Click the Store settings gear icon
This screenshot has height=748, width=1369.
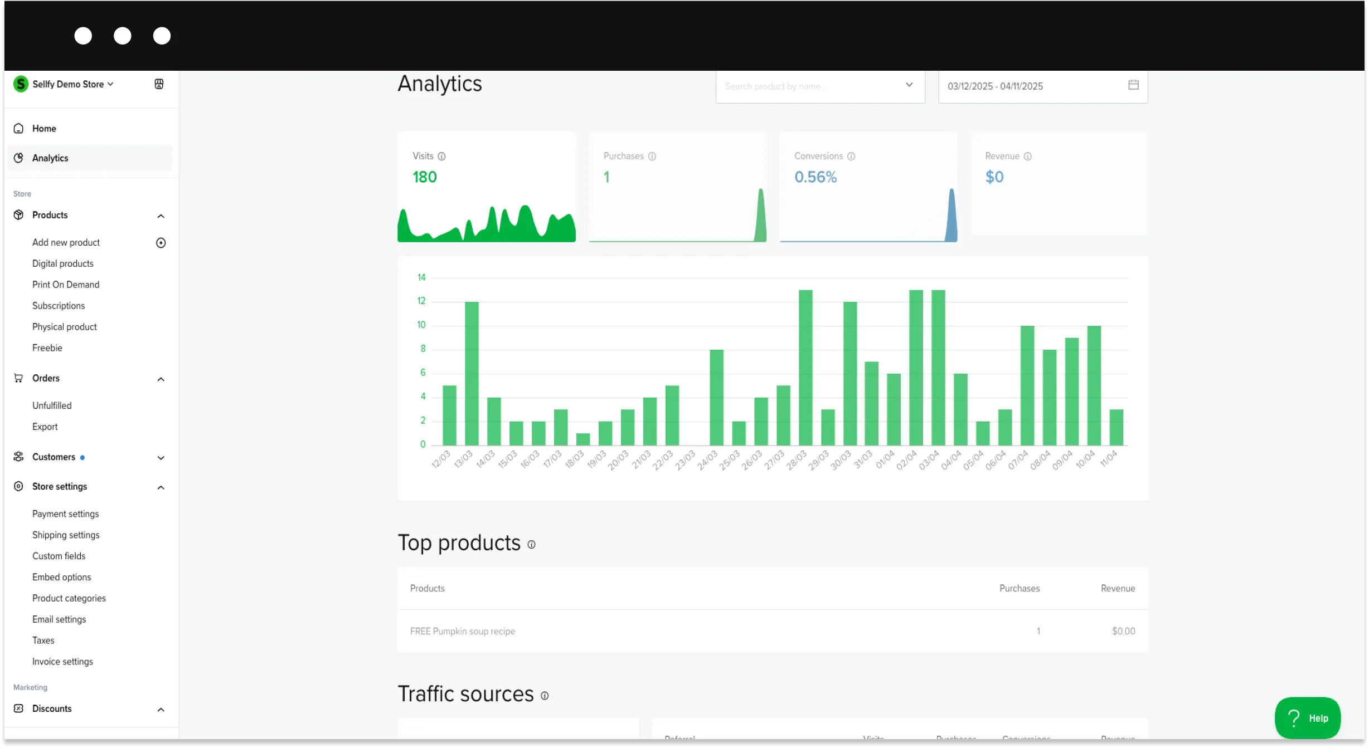[18, 486]
